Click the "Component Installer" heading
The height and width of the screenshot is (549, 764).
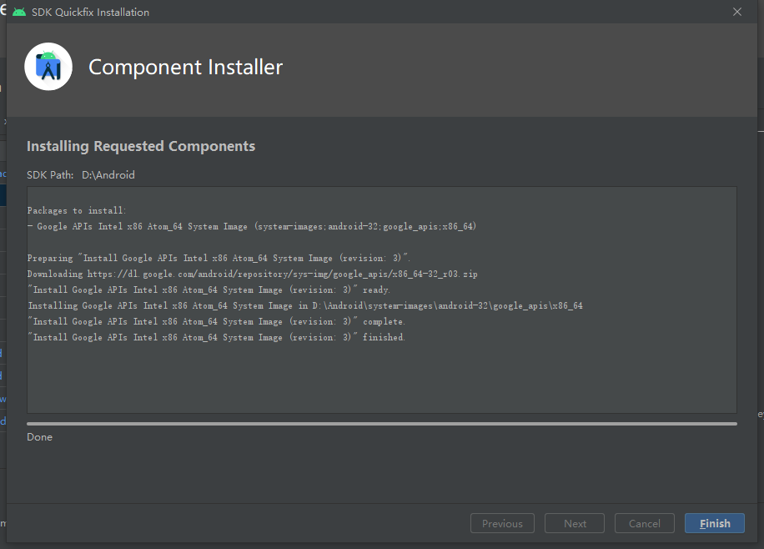[x=185, y=67]
